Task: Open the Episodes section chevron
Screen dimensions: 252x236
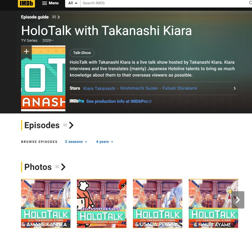Action: point(71,125)
